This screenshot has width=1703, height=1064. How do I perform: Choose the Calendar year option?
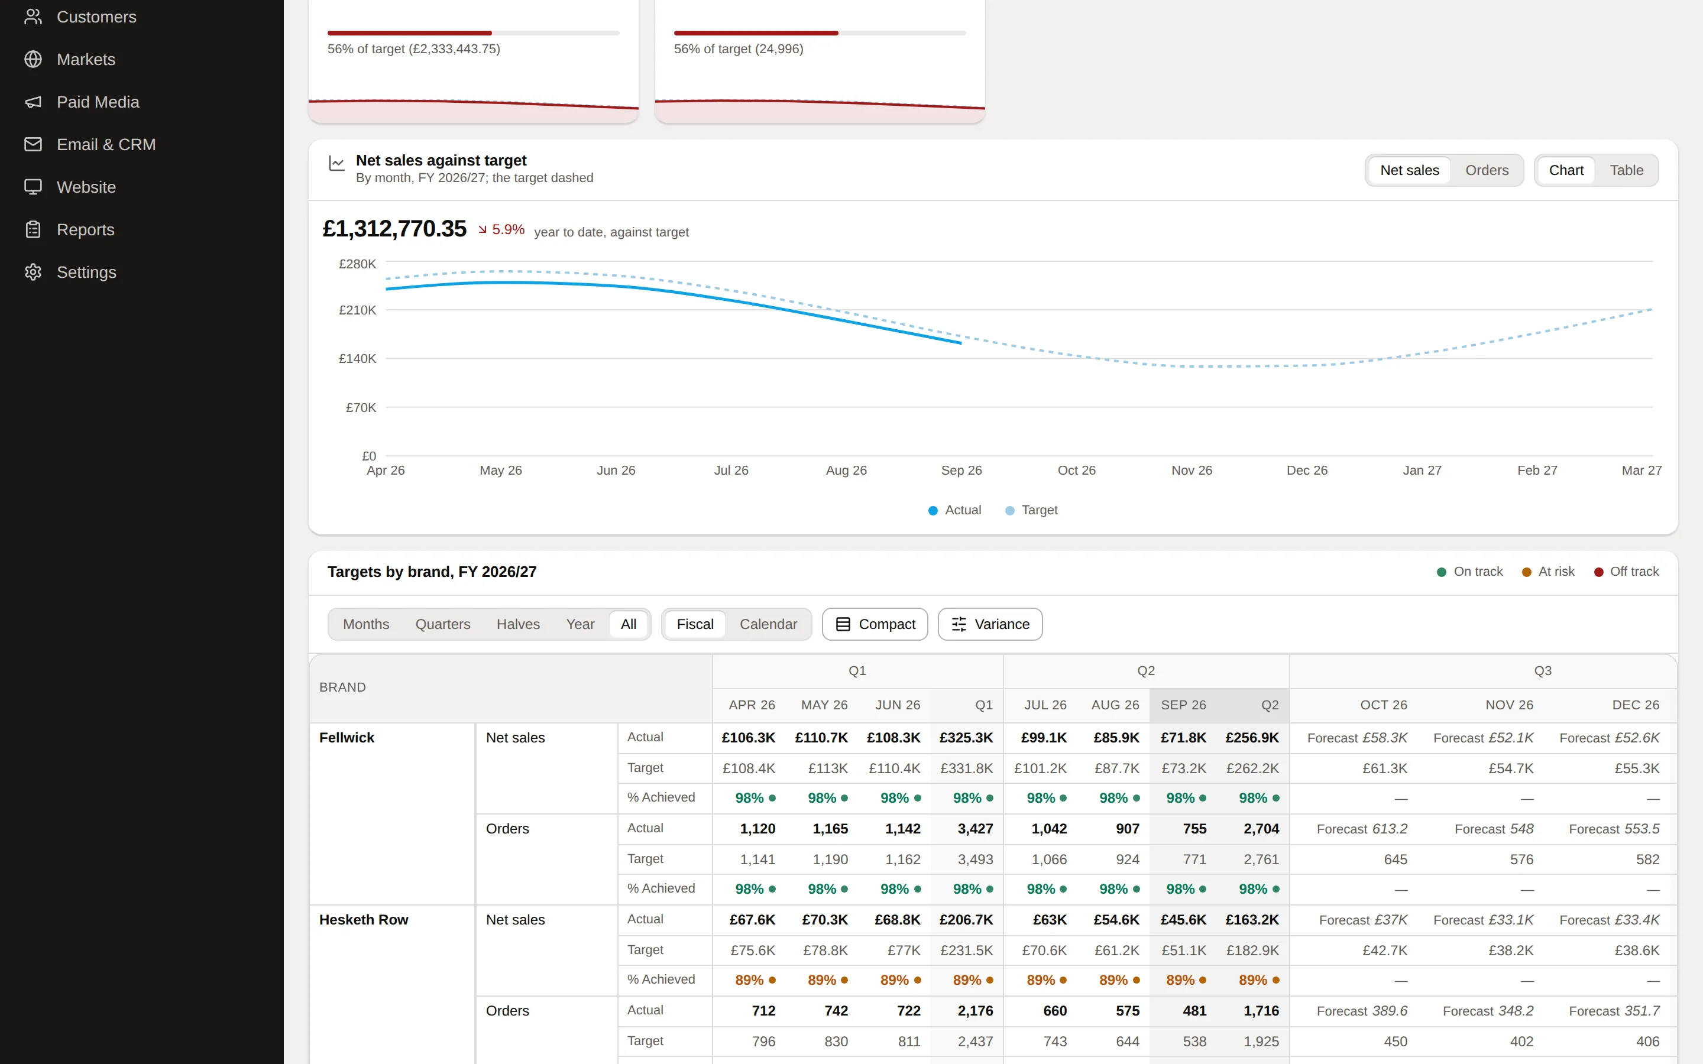coord(768,624)
